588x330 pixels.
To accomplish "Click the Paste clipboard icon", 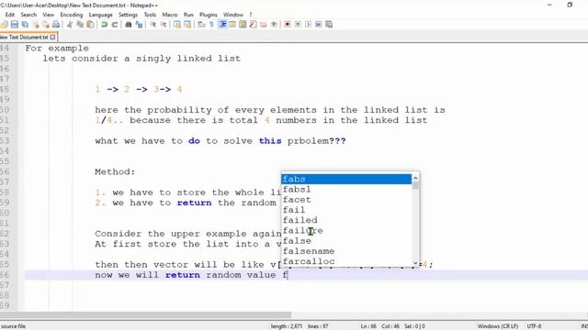I will click(x=90, y=25).
